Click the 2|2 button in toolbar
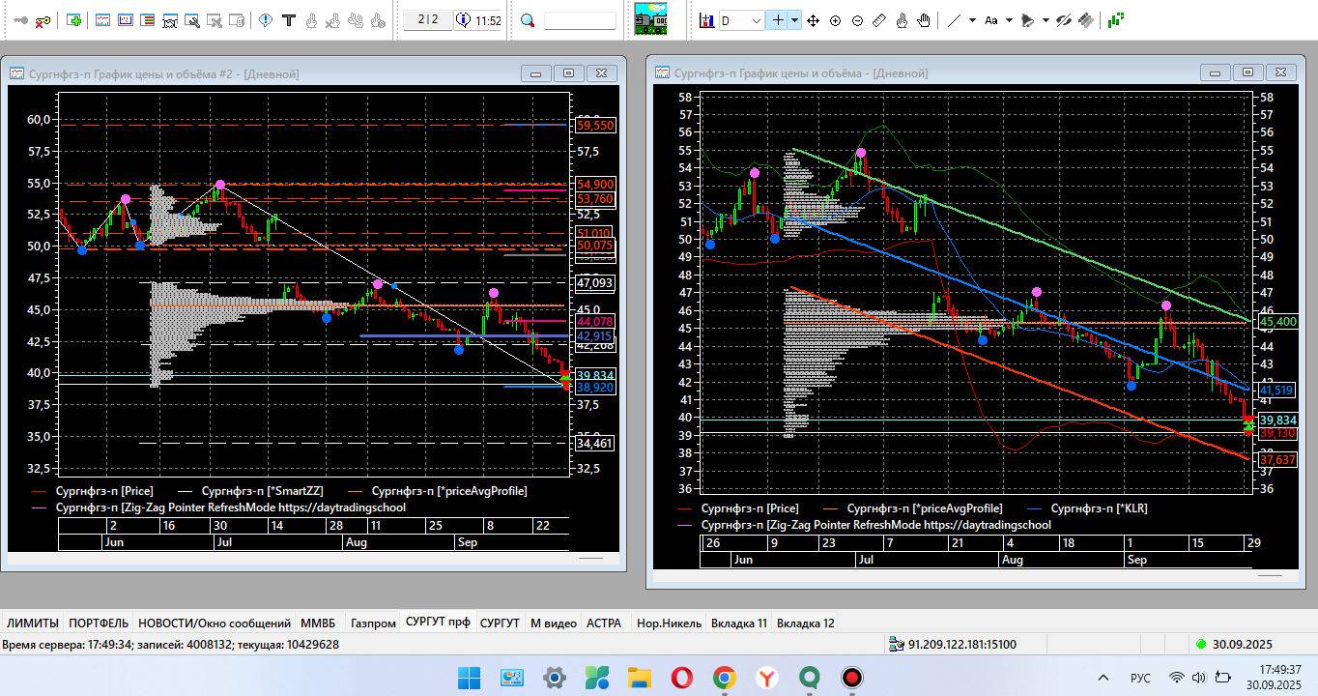 428,20
